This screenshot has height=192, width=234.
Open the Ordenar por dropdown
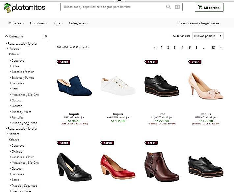click(208, 36)
